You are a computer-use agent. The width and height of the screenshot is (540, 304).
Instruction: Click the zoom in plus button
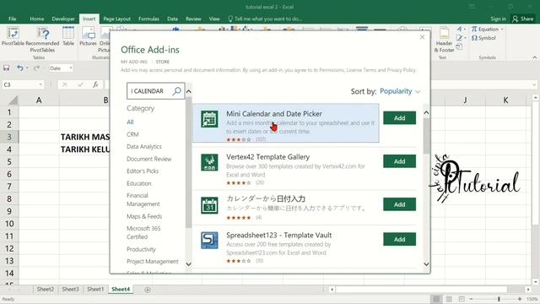520,299
